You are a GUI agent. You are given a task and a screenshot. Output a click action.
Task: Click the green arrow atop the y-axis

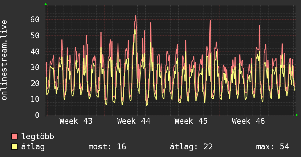point(46,4)
